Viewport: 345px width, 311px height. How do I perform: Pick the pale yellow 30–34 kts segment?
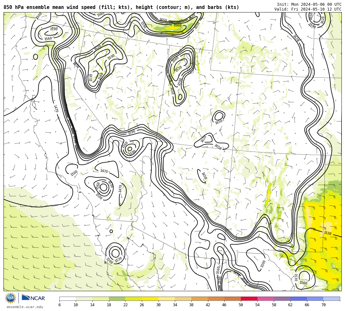pyautogui.click(x=166, y=299)
